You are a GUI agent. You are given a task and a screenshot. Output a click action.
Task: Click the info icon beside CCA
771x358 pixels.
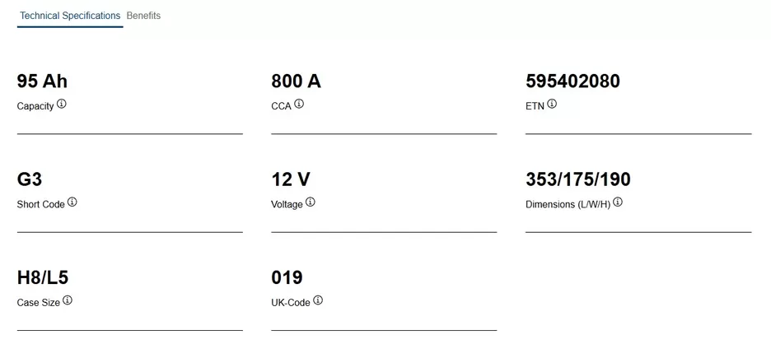coord(299,105)
